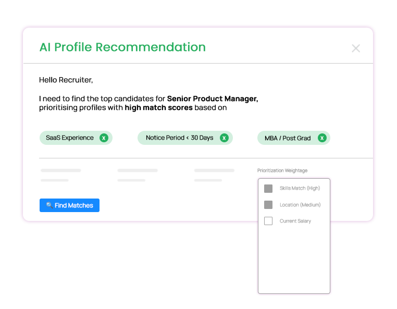Enable the Current Salary checkbox
This screenshot has height=309, width=397.
(x=268, y=221)
